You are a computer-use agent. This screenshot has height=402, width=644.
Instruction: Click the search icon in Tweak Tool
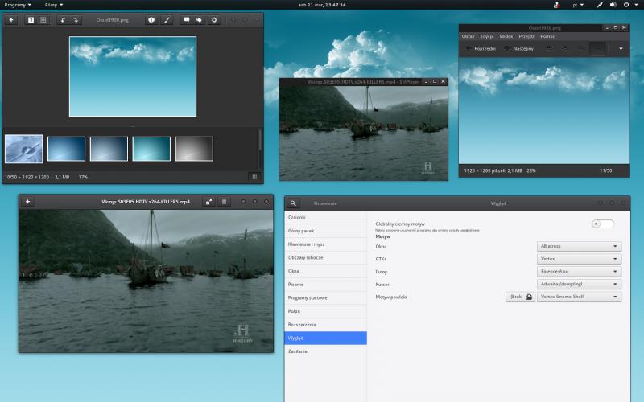tap(294, 203)
